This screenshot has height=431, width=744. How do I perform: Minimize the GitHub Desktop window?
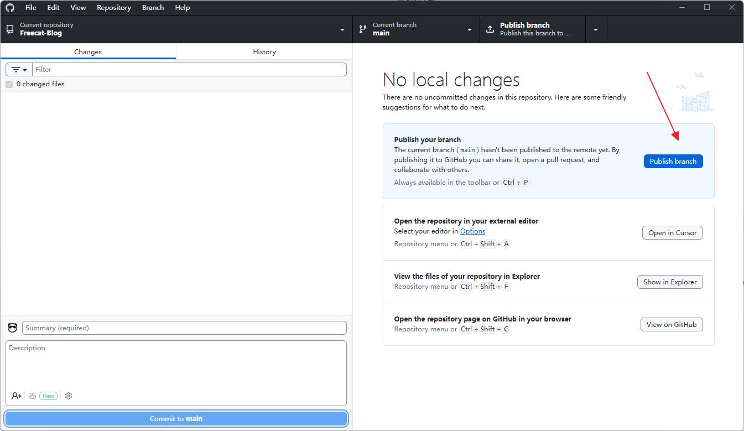(681, 7)
